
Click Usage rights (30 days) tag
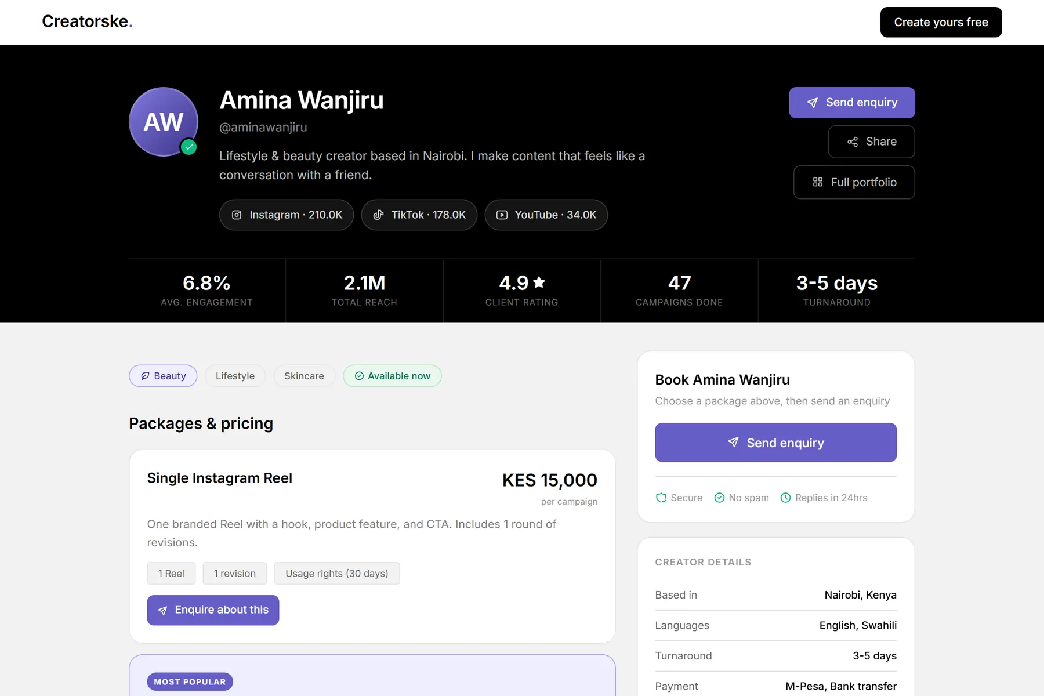[337, 573]
